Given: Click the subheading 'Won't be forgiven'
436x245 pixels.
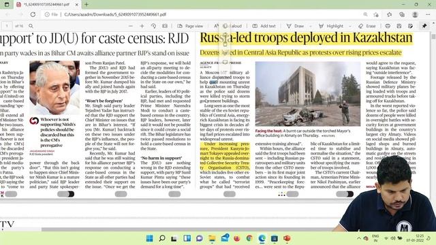Looking at the screenshot, I should click(x=104, y=101).
